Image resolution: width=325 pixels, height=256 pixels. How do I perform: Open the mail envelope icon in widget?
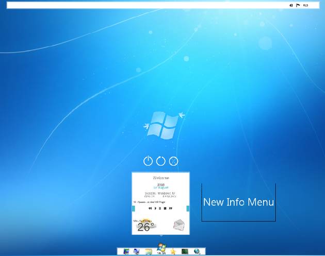[x=178, y=225]
